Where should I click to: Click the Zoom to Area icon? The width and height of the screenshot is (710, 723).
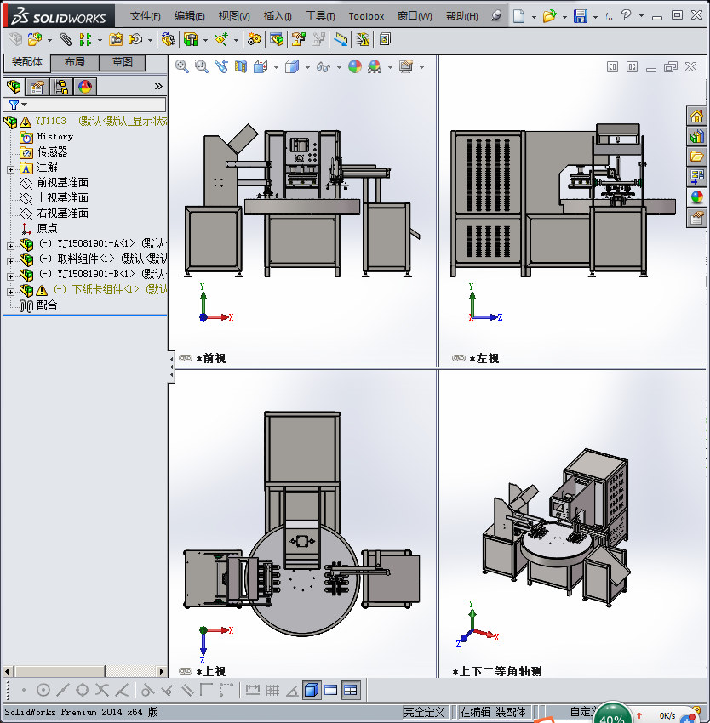click(201, 67)
